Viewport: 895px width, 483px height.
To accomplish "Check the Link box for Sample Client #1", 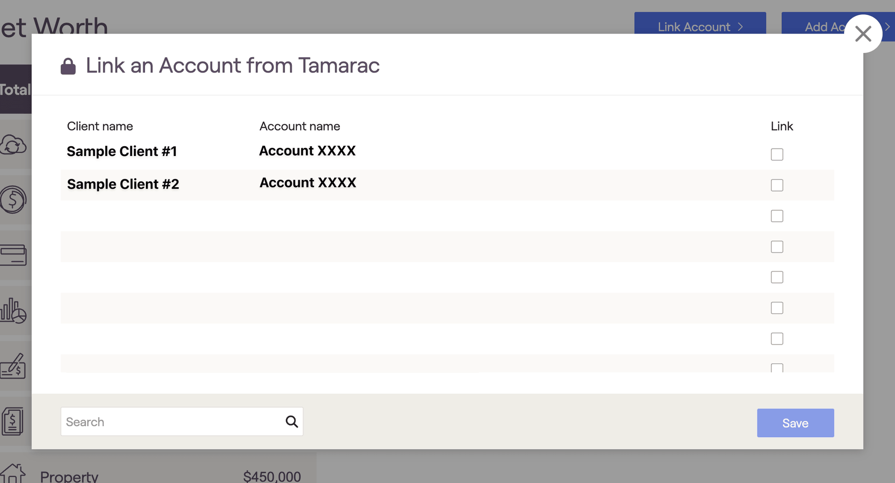I will point(777,154).
